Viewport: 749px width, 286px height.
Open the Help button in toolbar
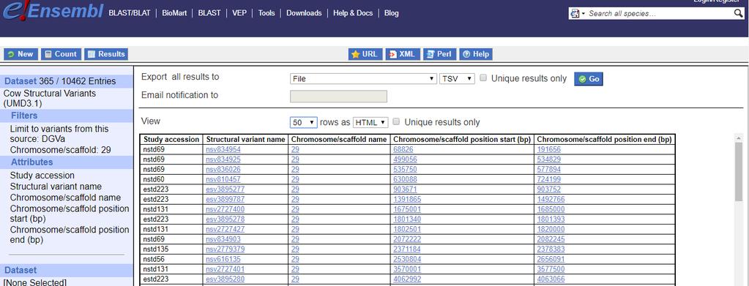click(476, 54)
